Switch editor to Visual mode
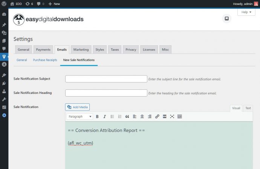 tap(236, 108)
